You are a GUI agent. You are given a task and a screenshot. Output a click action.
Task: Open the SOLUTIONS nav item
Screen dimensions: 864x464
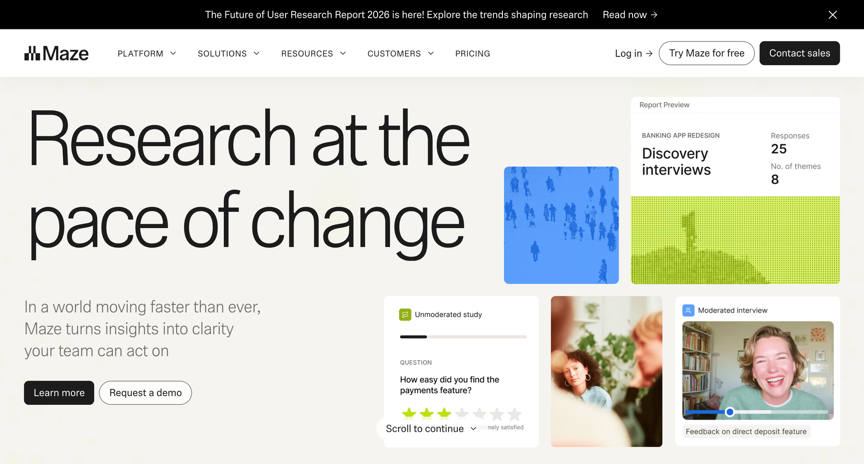click(222, 54)
